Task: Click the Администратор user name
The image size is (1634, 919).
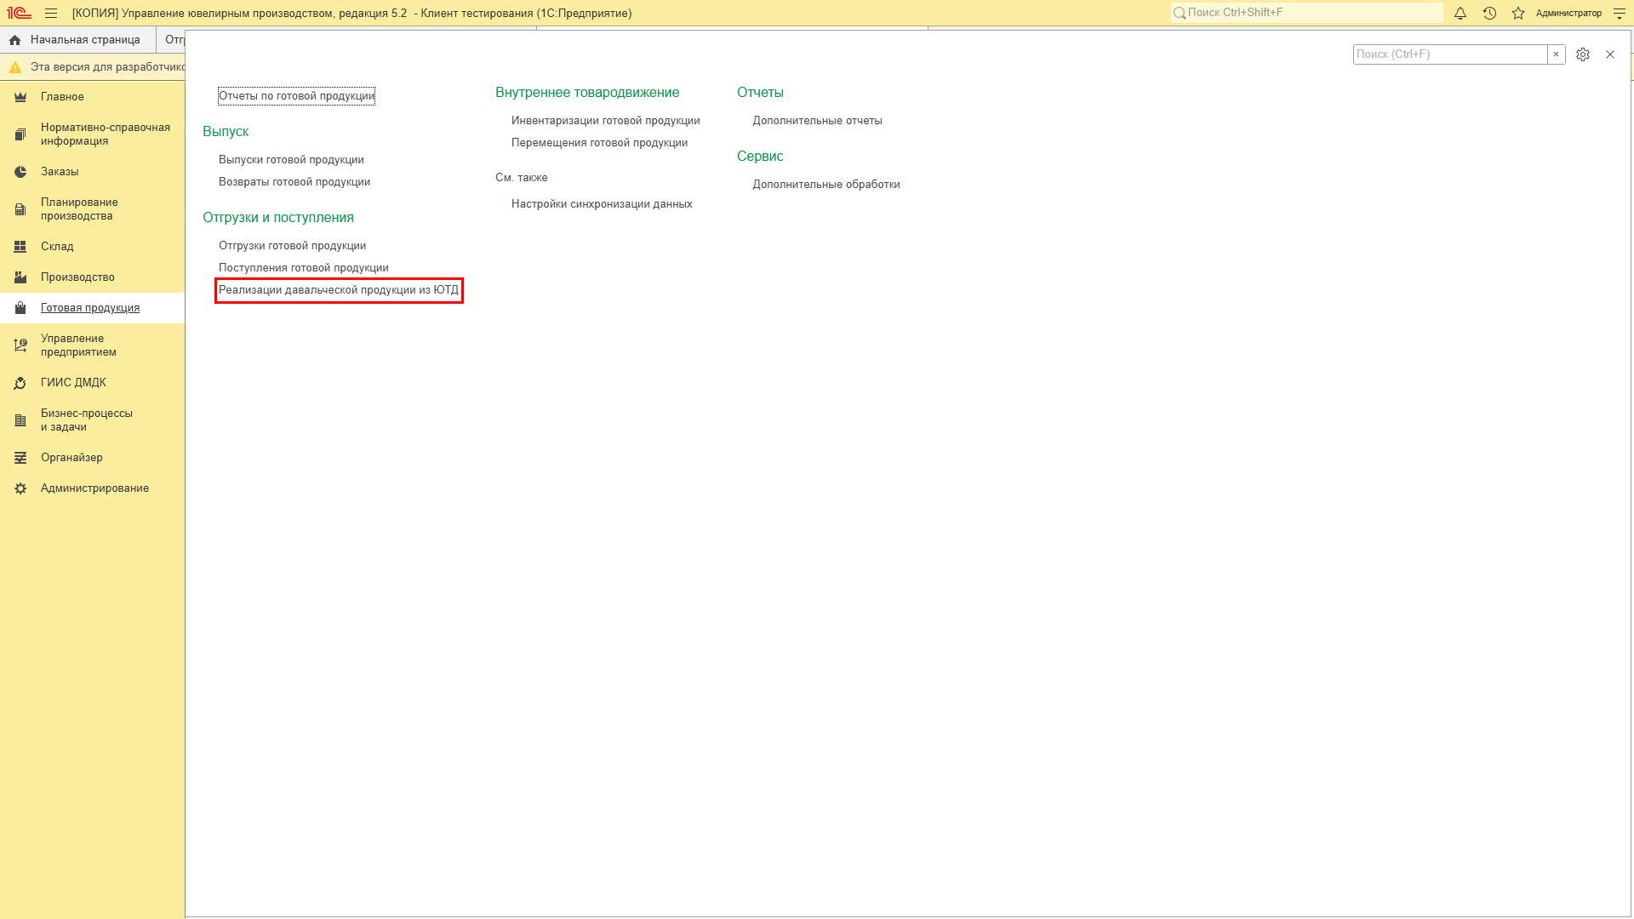Action: click(1568, 14)
